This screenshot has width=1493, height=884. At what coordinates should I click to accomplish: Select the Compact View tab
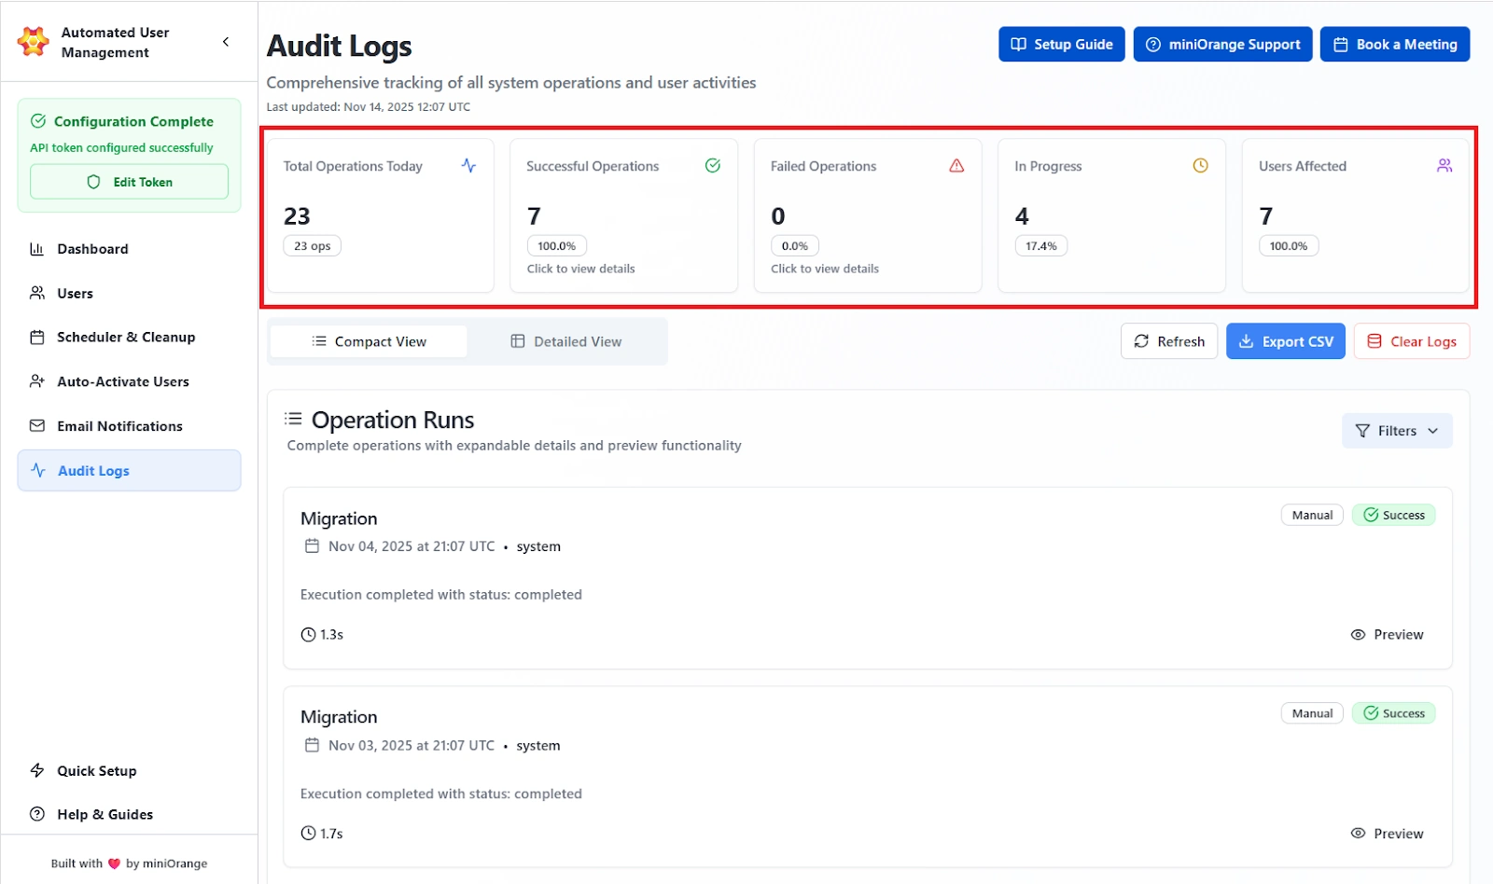368,341
